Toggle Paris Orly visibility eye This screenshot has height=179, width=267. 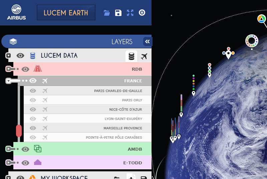click(33, 100)
